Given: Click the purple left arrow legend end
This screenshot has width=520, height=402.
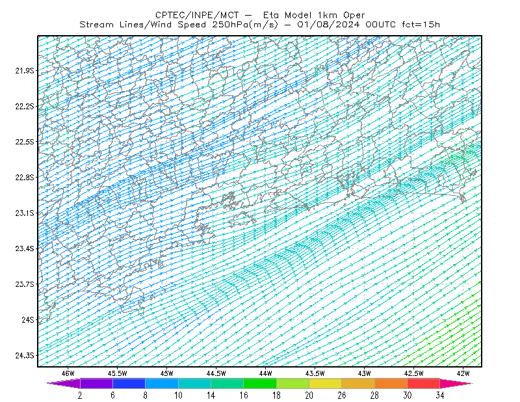Looking at the screenshot, I should [x=64, y=383].
